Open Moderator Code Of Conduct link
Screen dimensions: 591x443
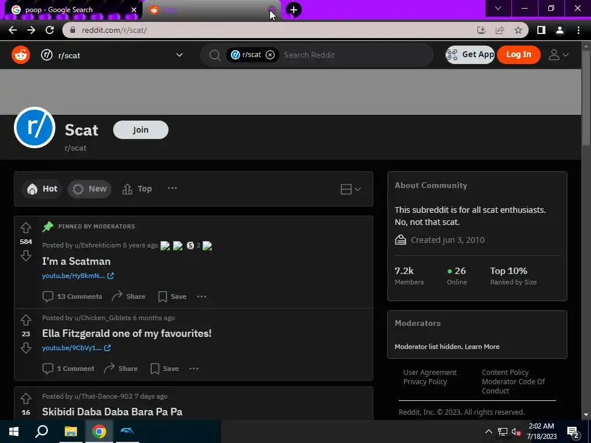pos(513,386)
